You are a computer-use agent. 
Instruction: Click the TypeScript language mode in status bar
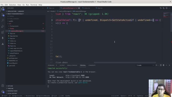[140, 96]
